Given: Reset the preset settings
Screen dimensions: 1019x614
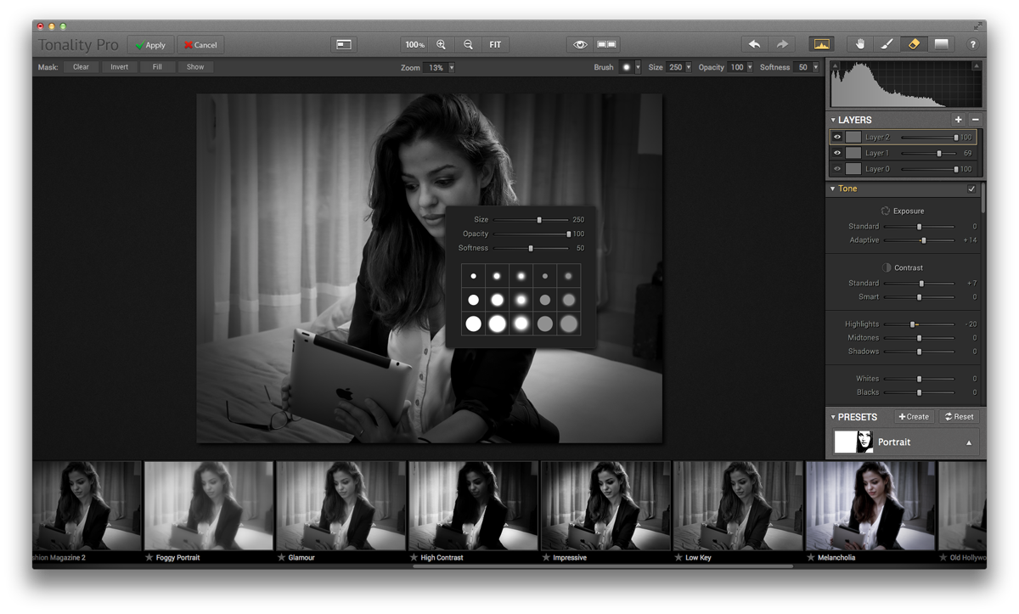Looking at the screenshot, I should (959, 417).
